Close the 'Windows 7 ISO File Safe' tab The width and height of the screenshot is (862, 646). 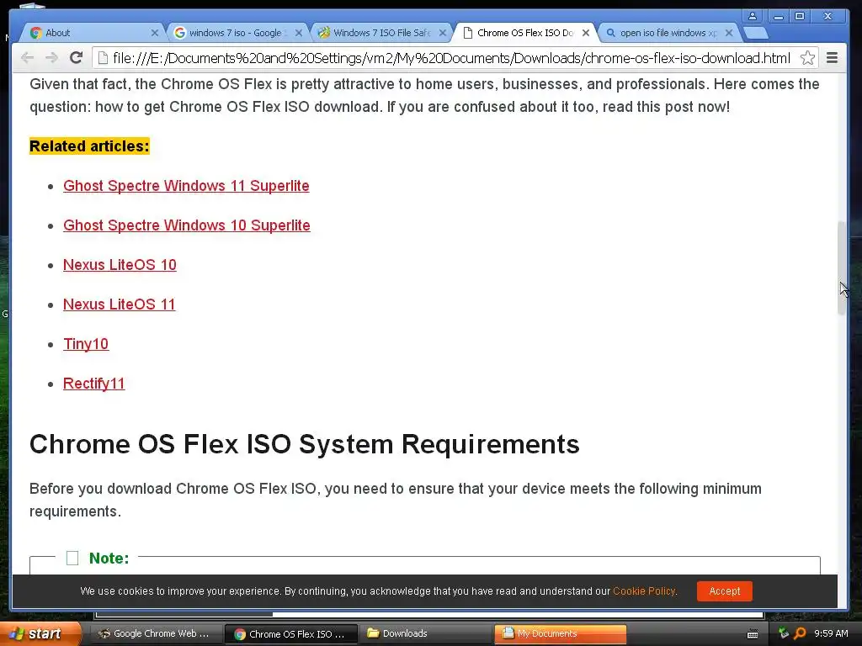pos(442,33)
